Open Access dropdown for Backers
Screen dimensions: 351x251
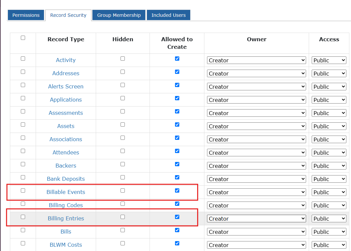[x=329, y=166]
